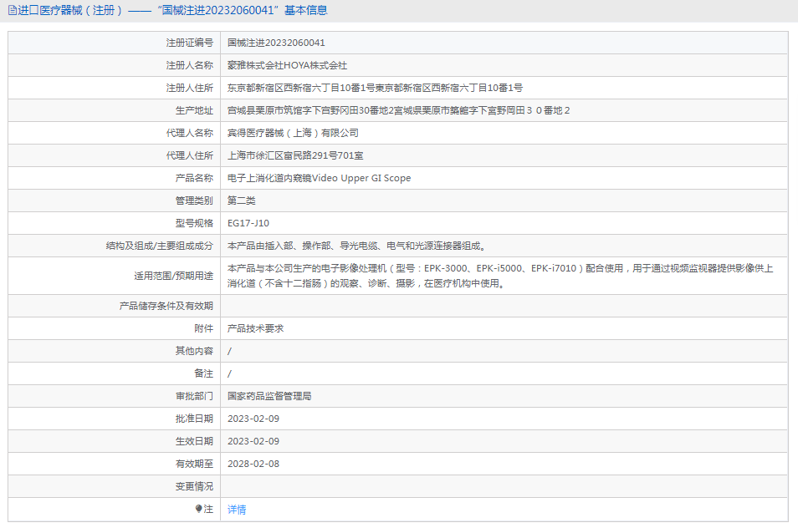Select management class value 第二类
This screenshot has width=798, height=528.
tap(241, 201)
